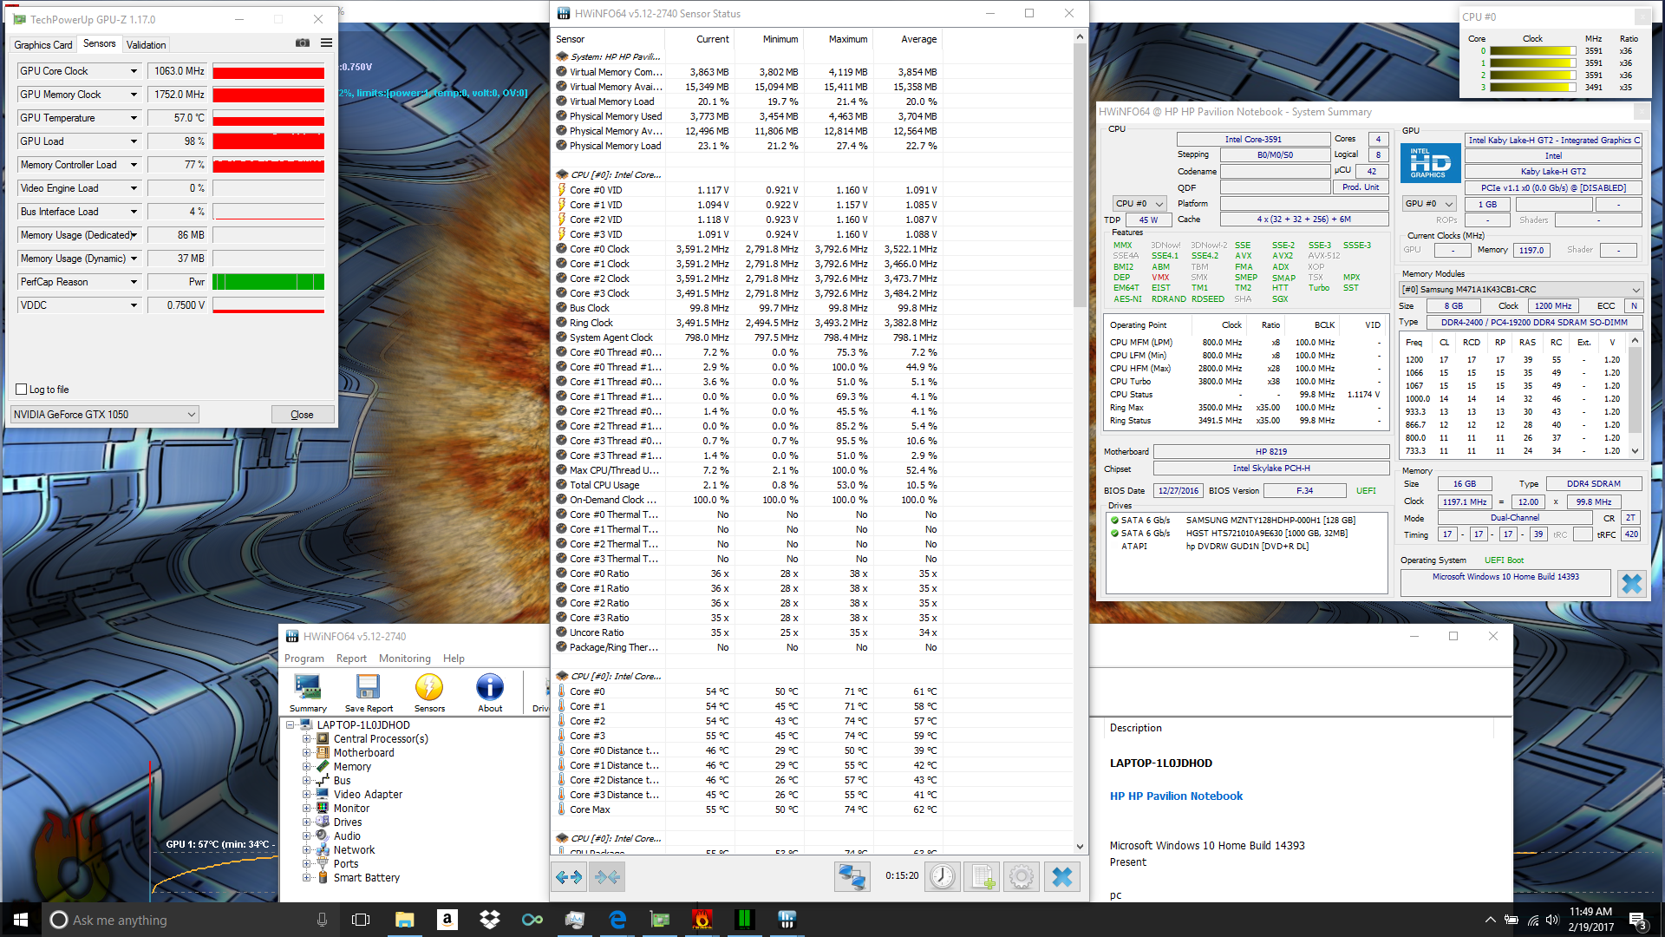Click the HP HP Pavilion Notebook link
The width and height of the screenshot is (1665, 937).
coord(1176,796)
